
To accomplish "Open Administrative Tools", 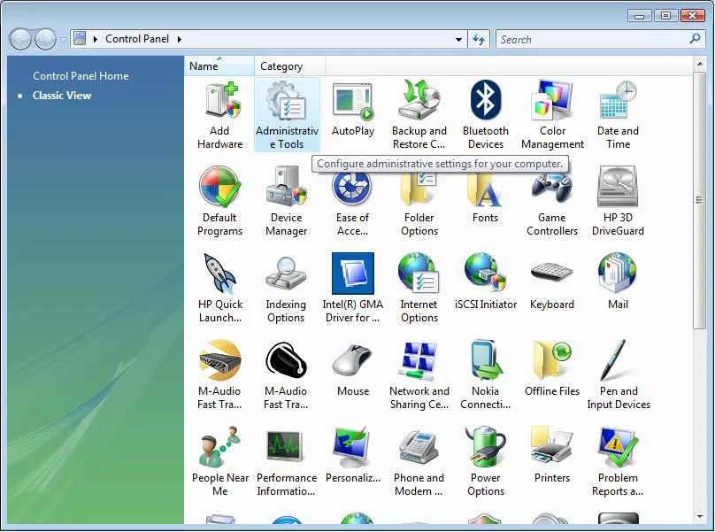I will click(287, 114).
